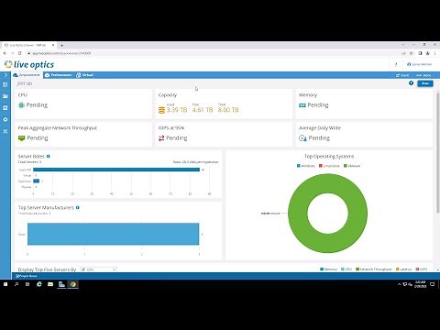Click the live optics logo
This screenshot has height=330, width=440.
click(x=29, y=64)
